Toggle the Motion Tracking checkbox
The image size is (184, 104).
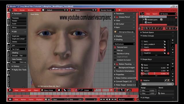click(x=117, y=64)
